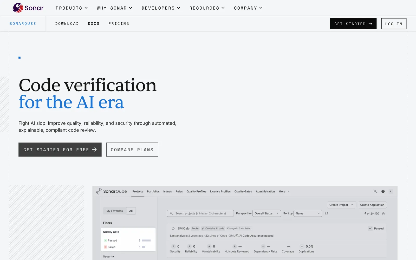Switch to the My Favorites toggle
Image resolution: width=416 pixels, height=260 pixels.
point(114,211)
